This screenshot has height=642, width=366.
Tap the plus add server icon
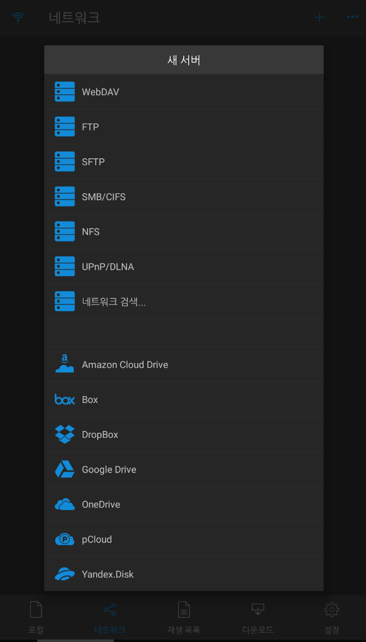click(x=319, y=18)
